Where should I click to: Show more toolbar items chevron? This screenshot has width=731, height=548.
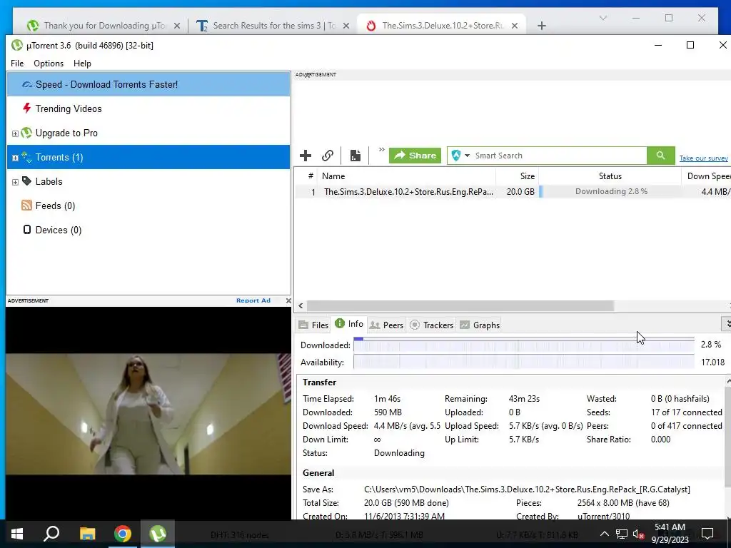[x=381, y=150]
